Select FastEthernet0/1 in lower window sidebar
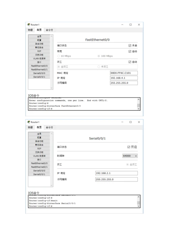The width and height of the screenshot is (169, 239). pyautogui.click(x=39, y=167)
